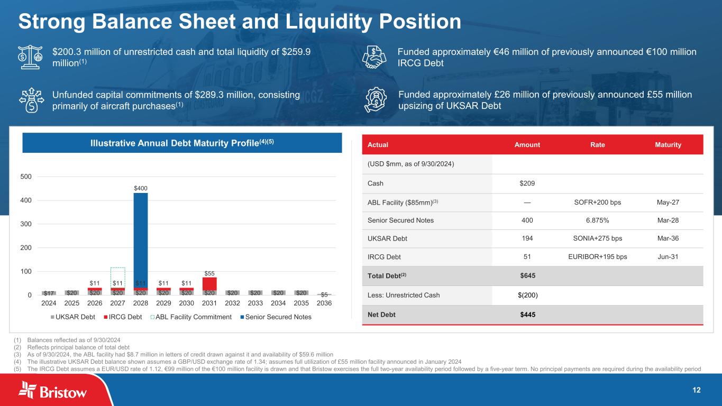The width and height of the screenshot is (722, 406).
Task: Select the Illustrative Annual Debt Maturity Profile header
Action: point(182,142)
